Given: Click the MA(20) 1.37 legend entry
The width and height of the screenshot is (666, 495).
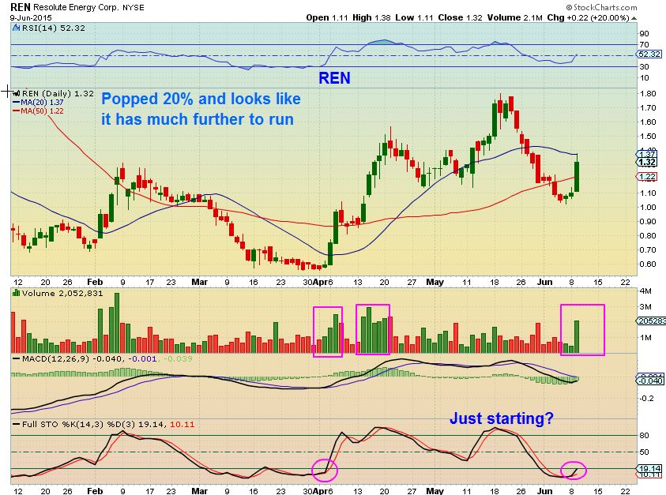Looking at the screenshot, I should point(42,103).
